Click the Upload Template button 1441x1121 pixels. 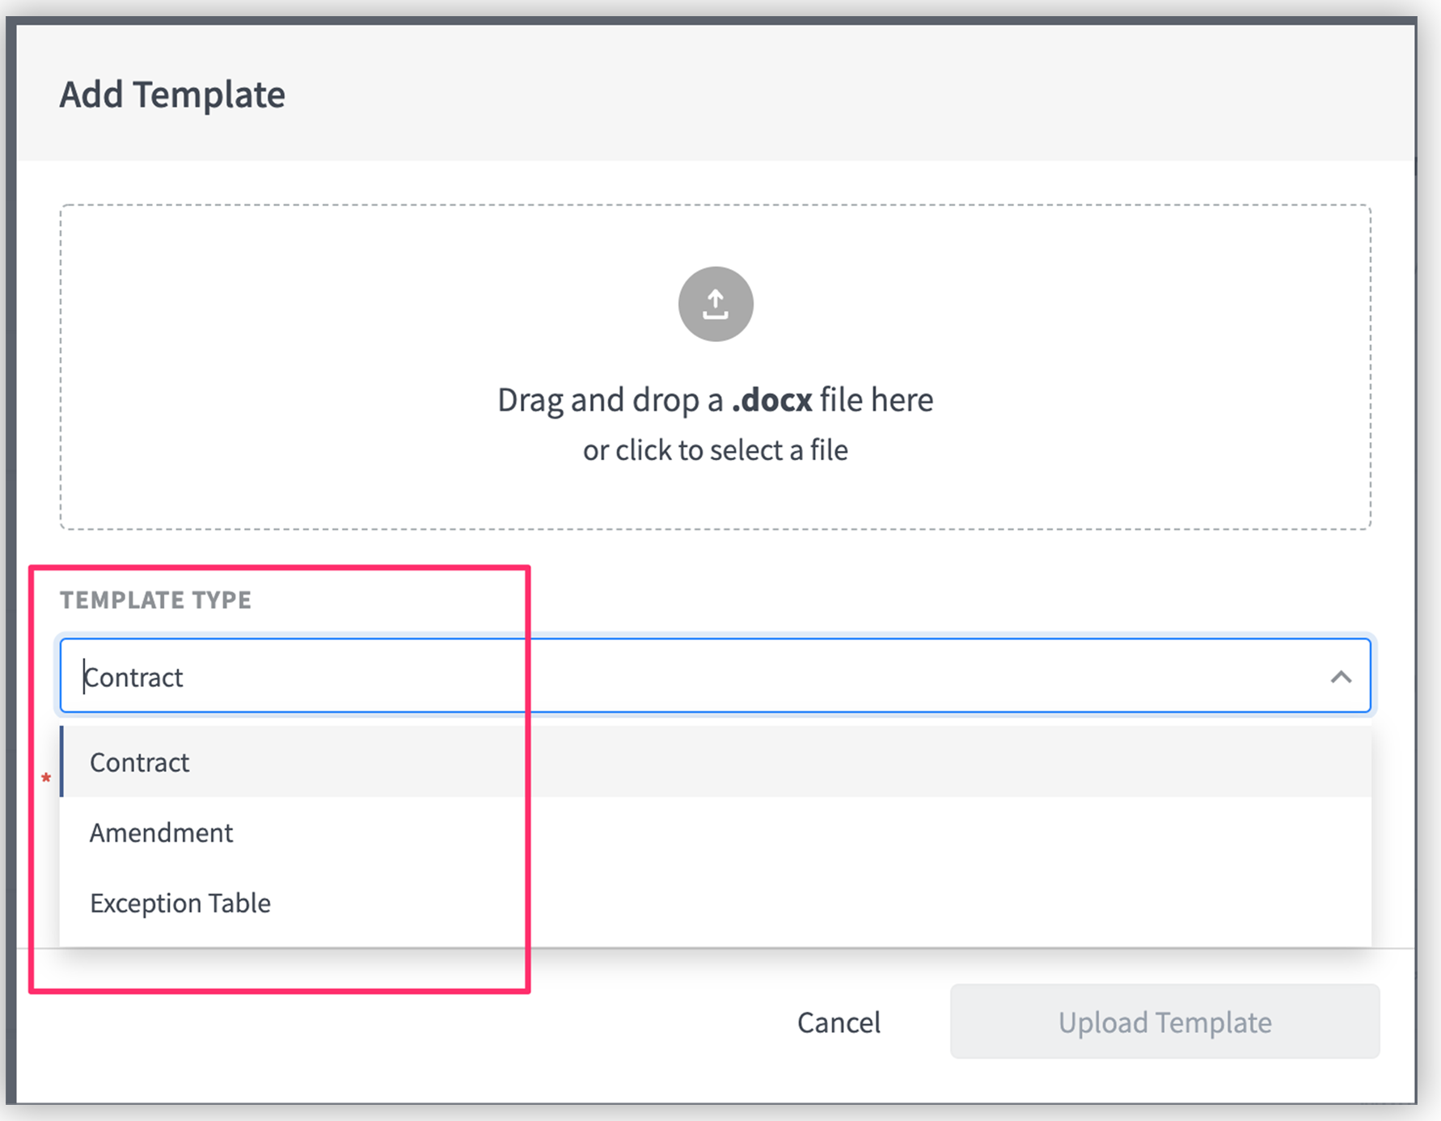[1164, 1022]
